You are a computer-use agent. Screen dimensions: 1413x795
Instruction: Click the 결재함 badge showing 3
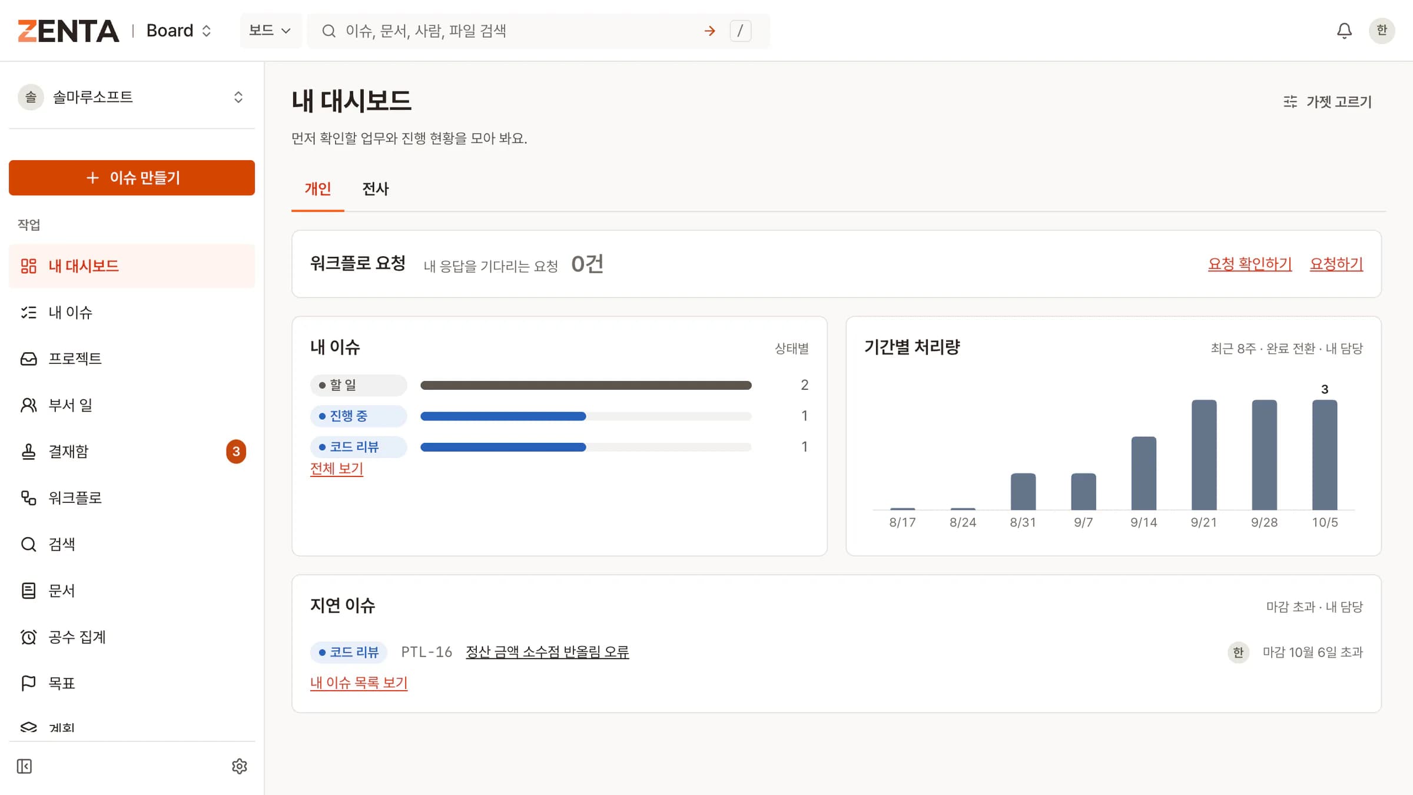pos(236,452)
